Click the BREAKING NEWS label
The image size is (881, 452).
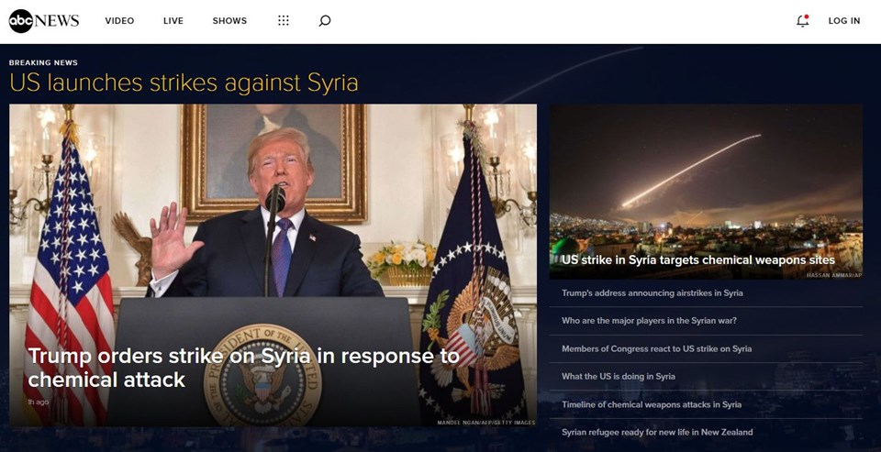(43, 62)
